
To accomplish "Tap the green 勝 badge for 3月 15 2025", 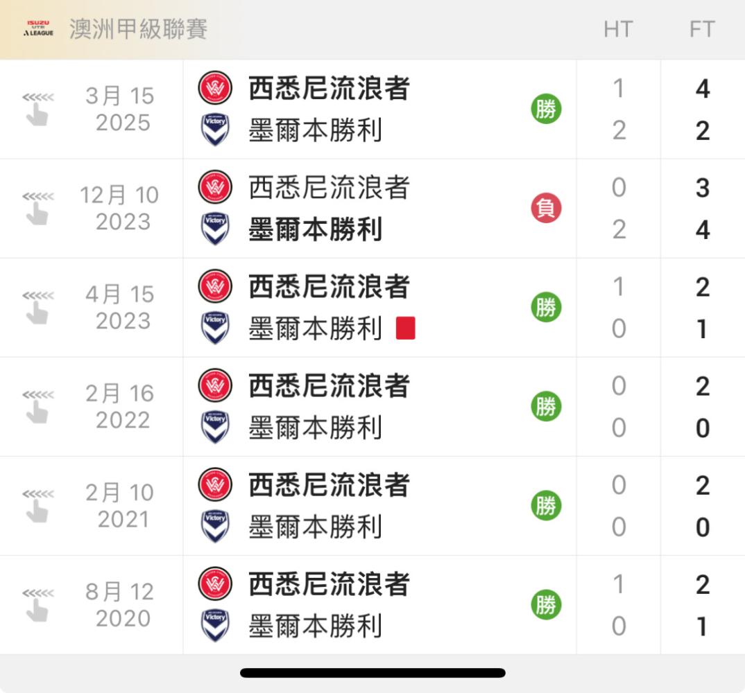I will [x=546, y=109].
